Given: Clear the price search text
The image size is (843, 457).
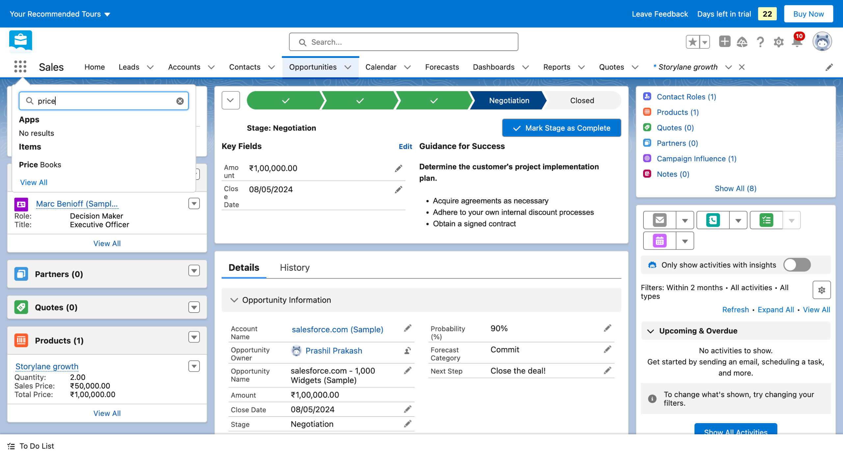Looking at the screenshot, I should (x=180, y=101).
